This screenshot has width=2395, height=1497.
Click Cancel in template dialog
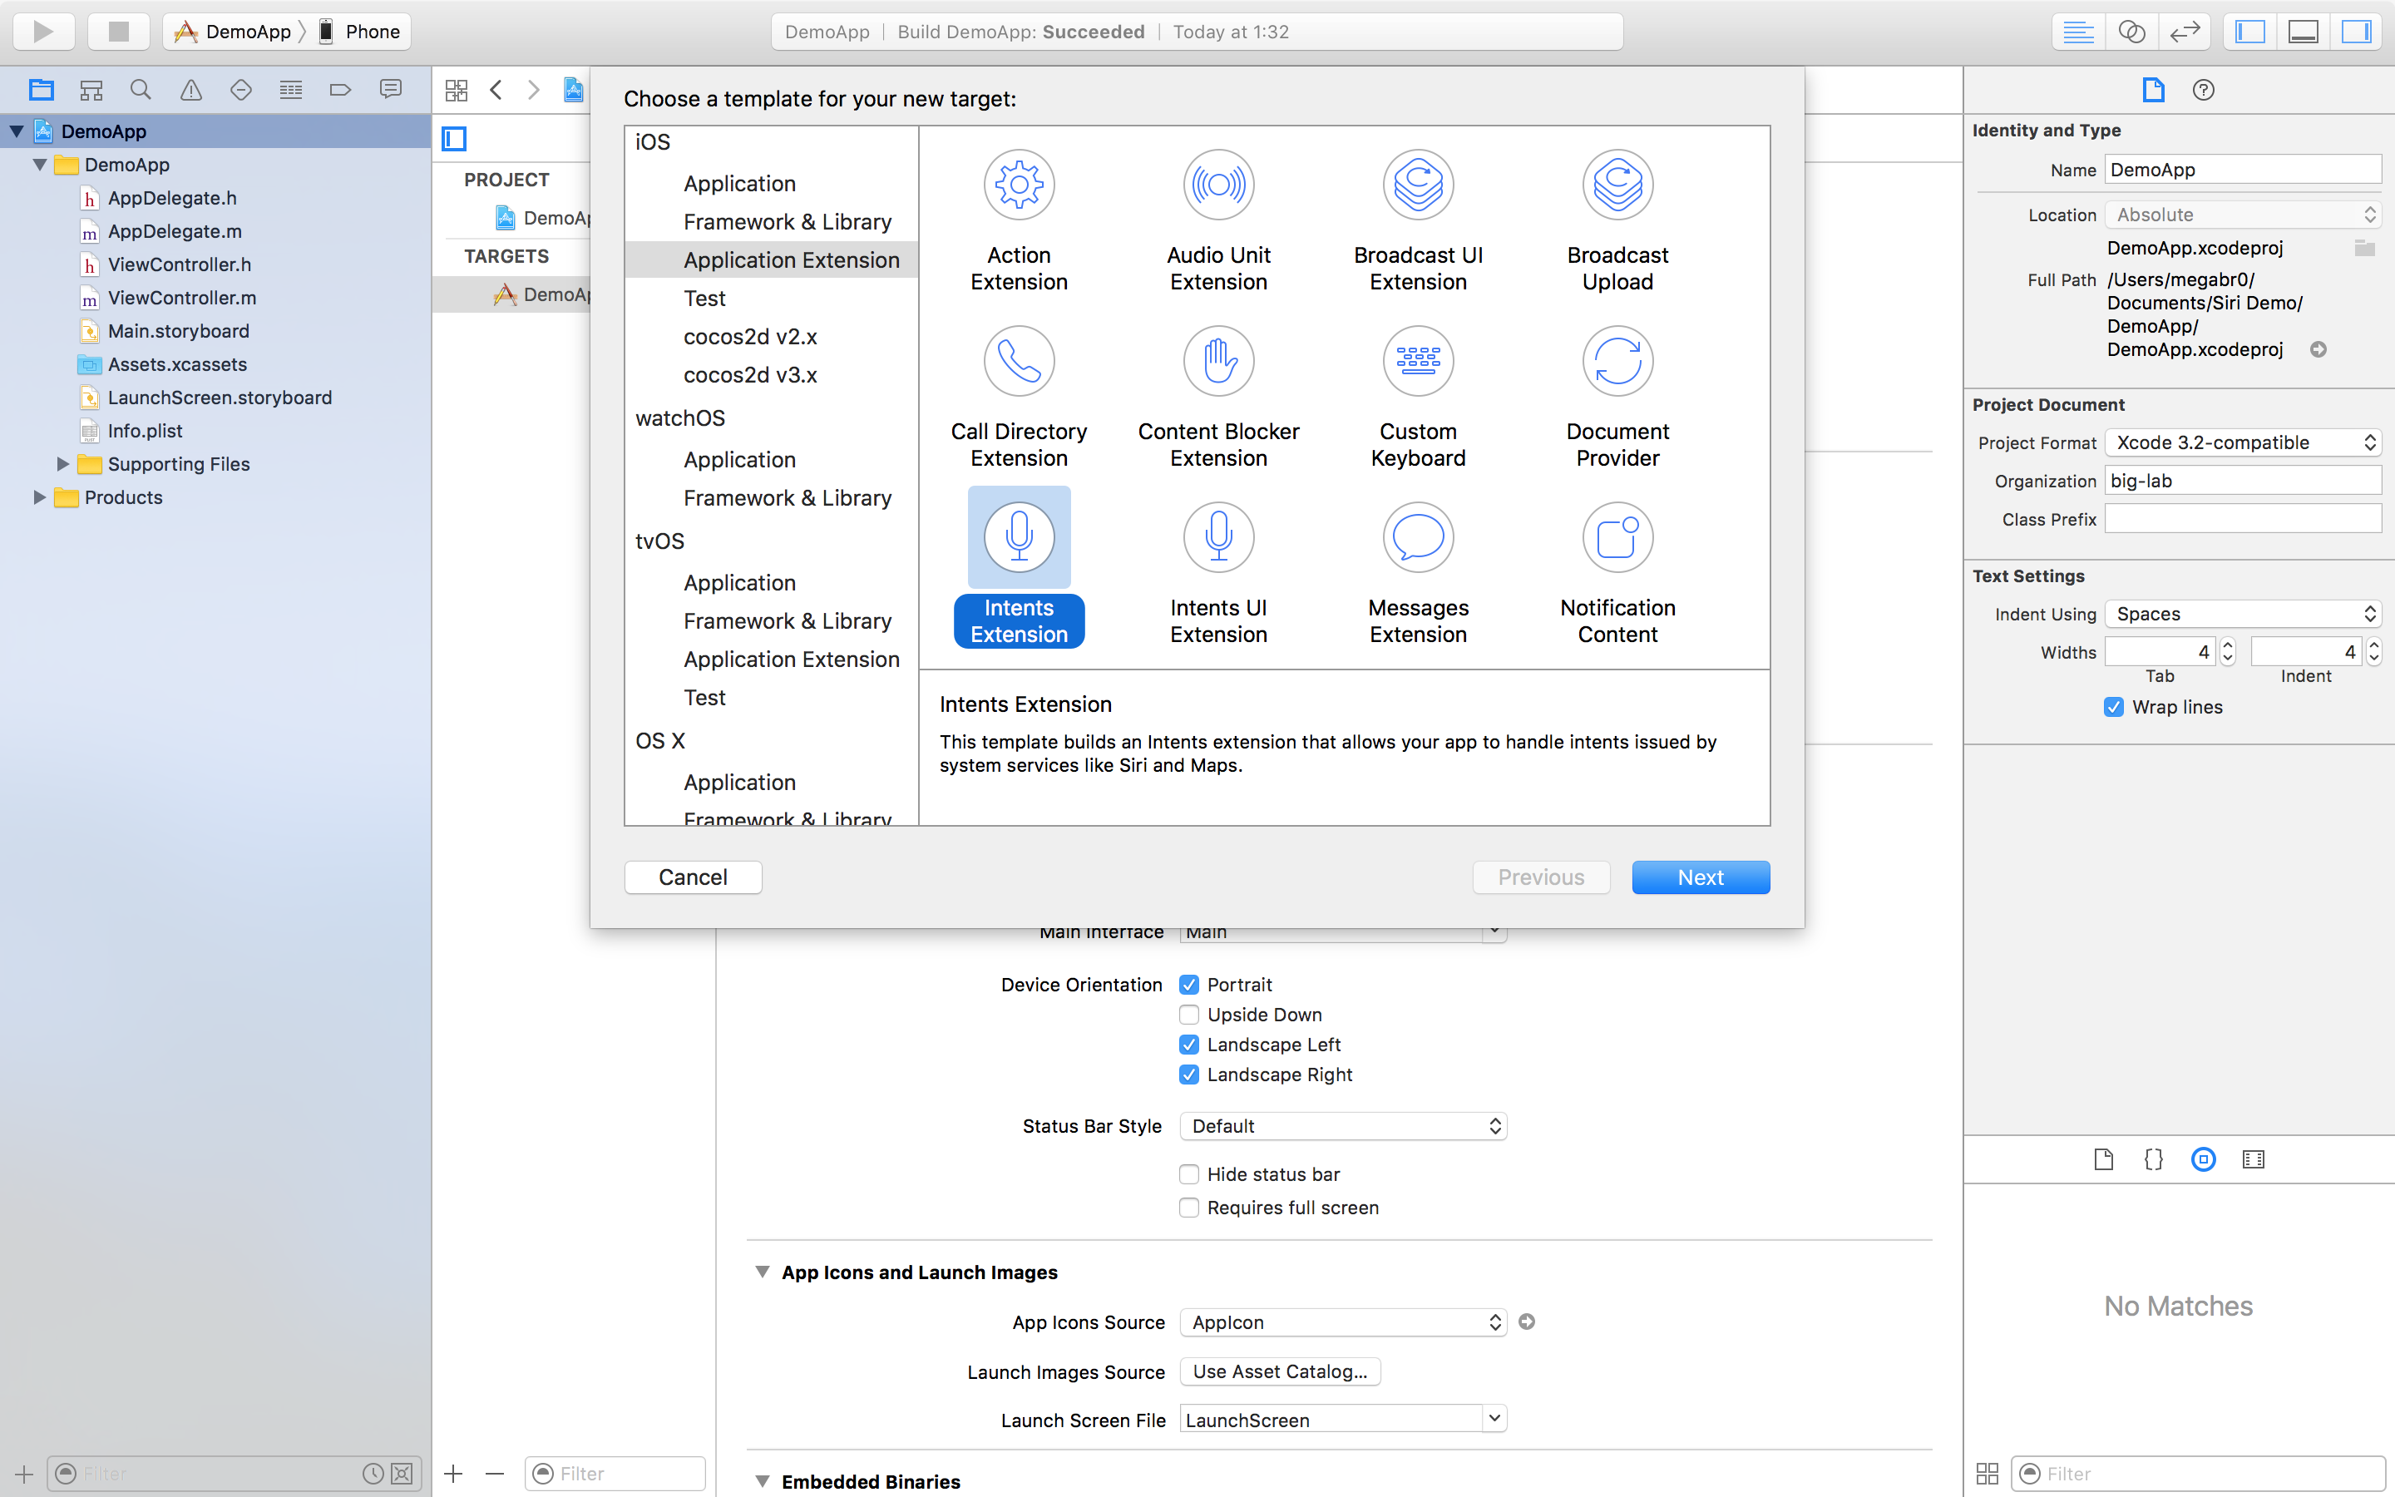(693, 877)
